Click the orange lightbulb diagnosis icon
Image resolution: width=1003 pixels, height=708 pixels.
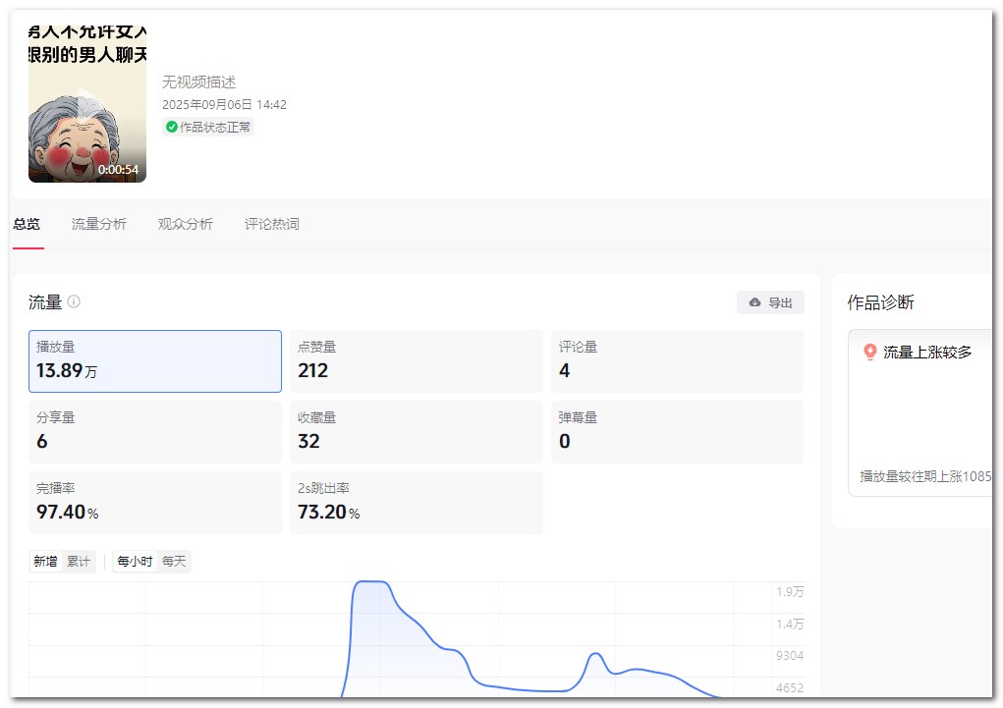[869, 352]
